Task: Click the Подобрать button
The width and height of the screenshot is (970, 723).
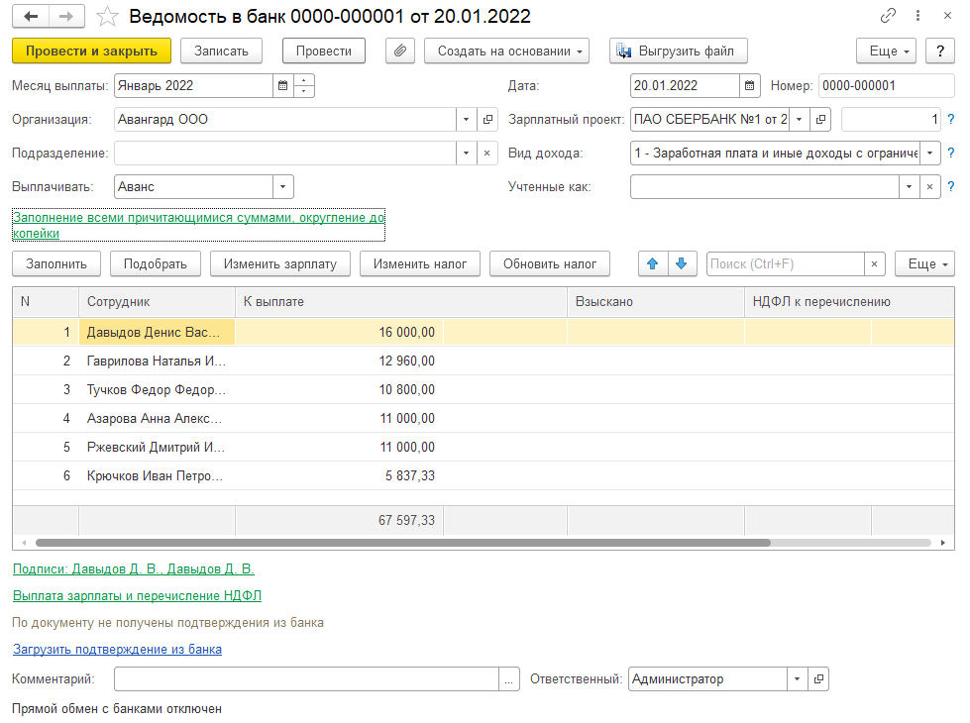Action: (x=156, y=264)
